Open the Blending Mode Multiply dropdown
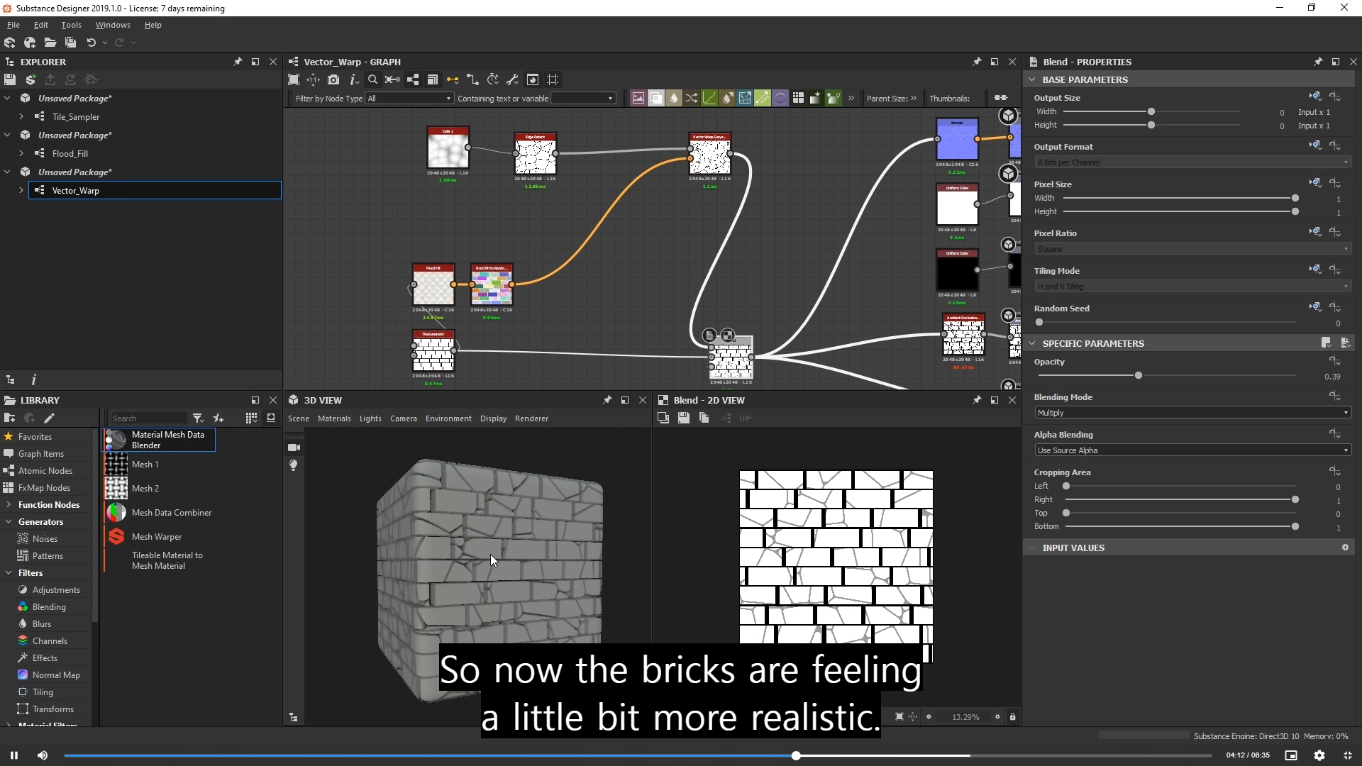Screen dimensions: 1362x766 (1192, 413)
